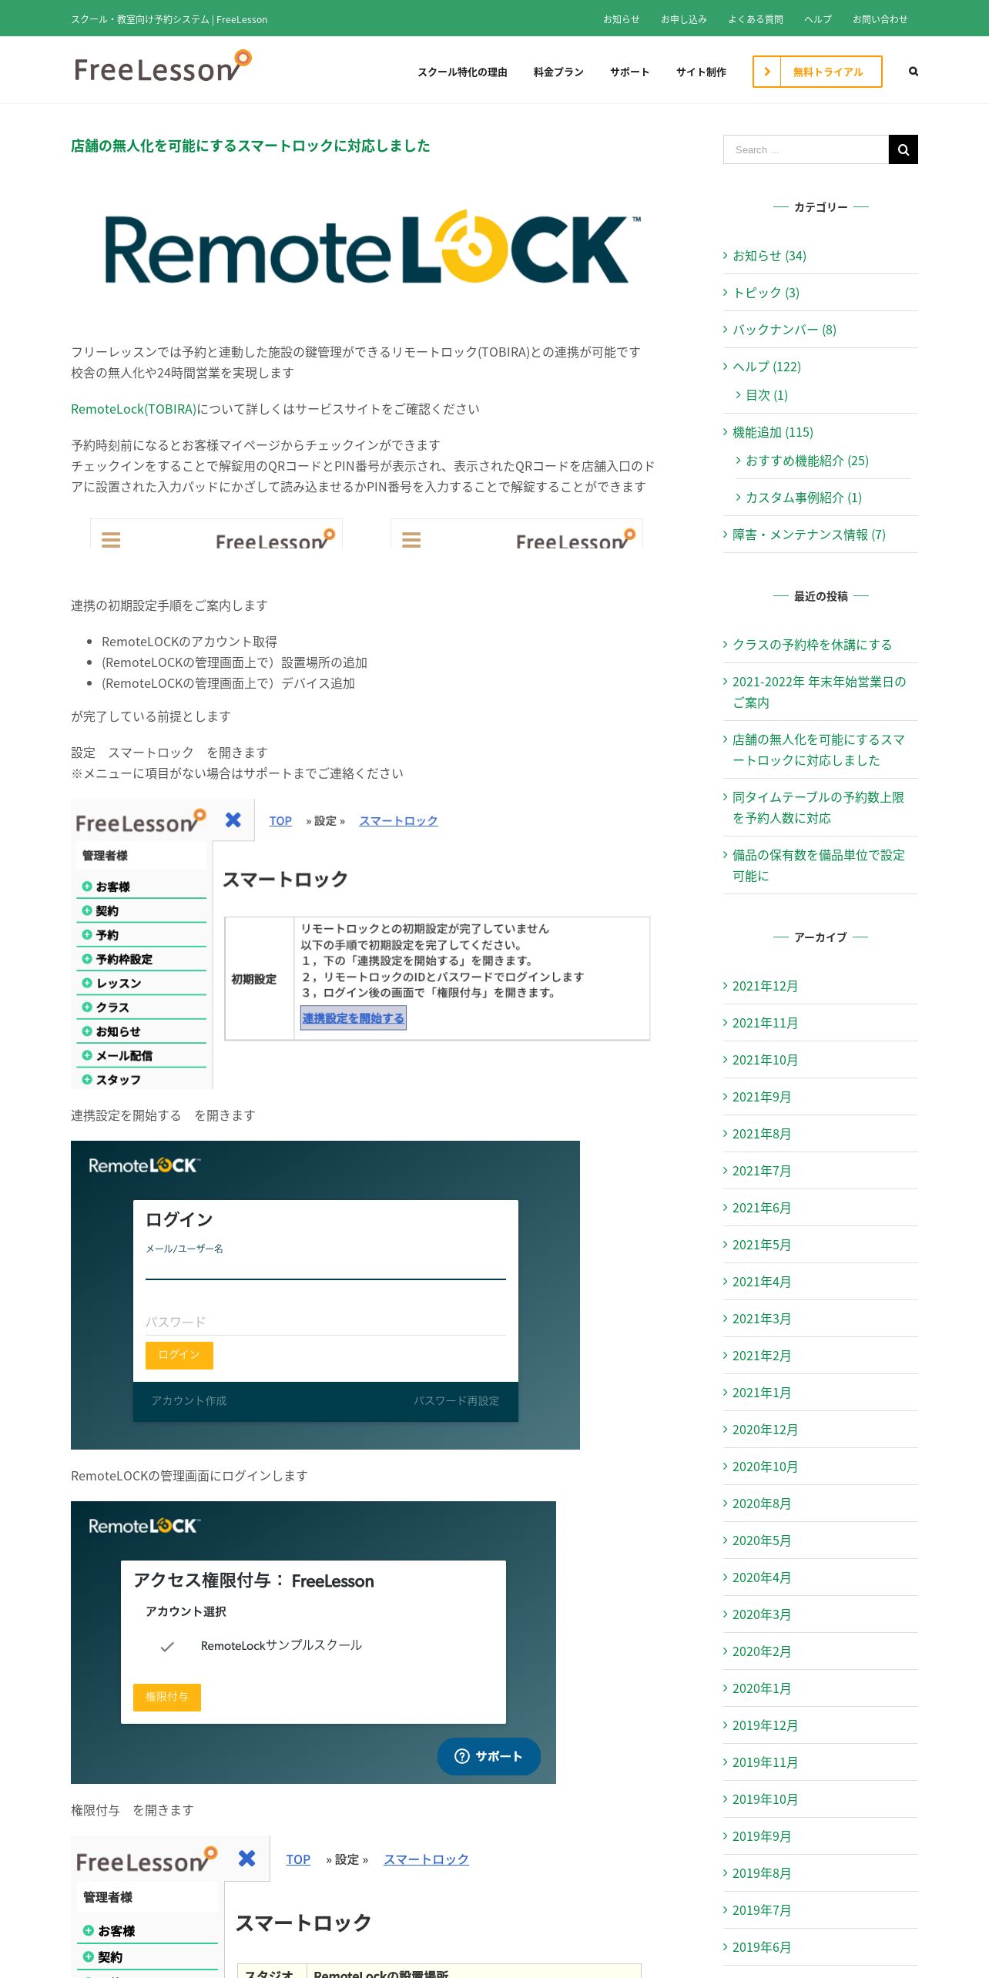
Task: Click the 2021年5月 archive link
Action: (761, 1245)
